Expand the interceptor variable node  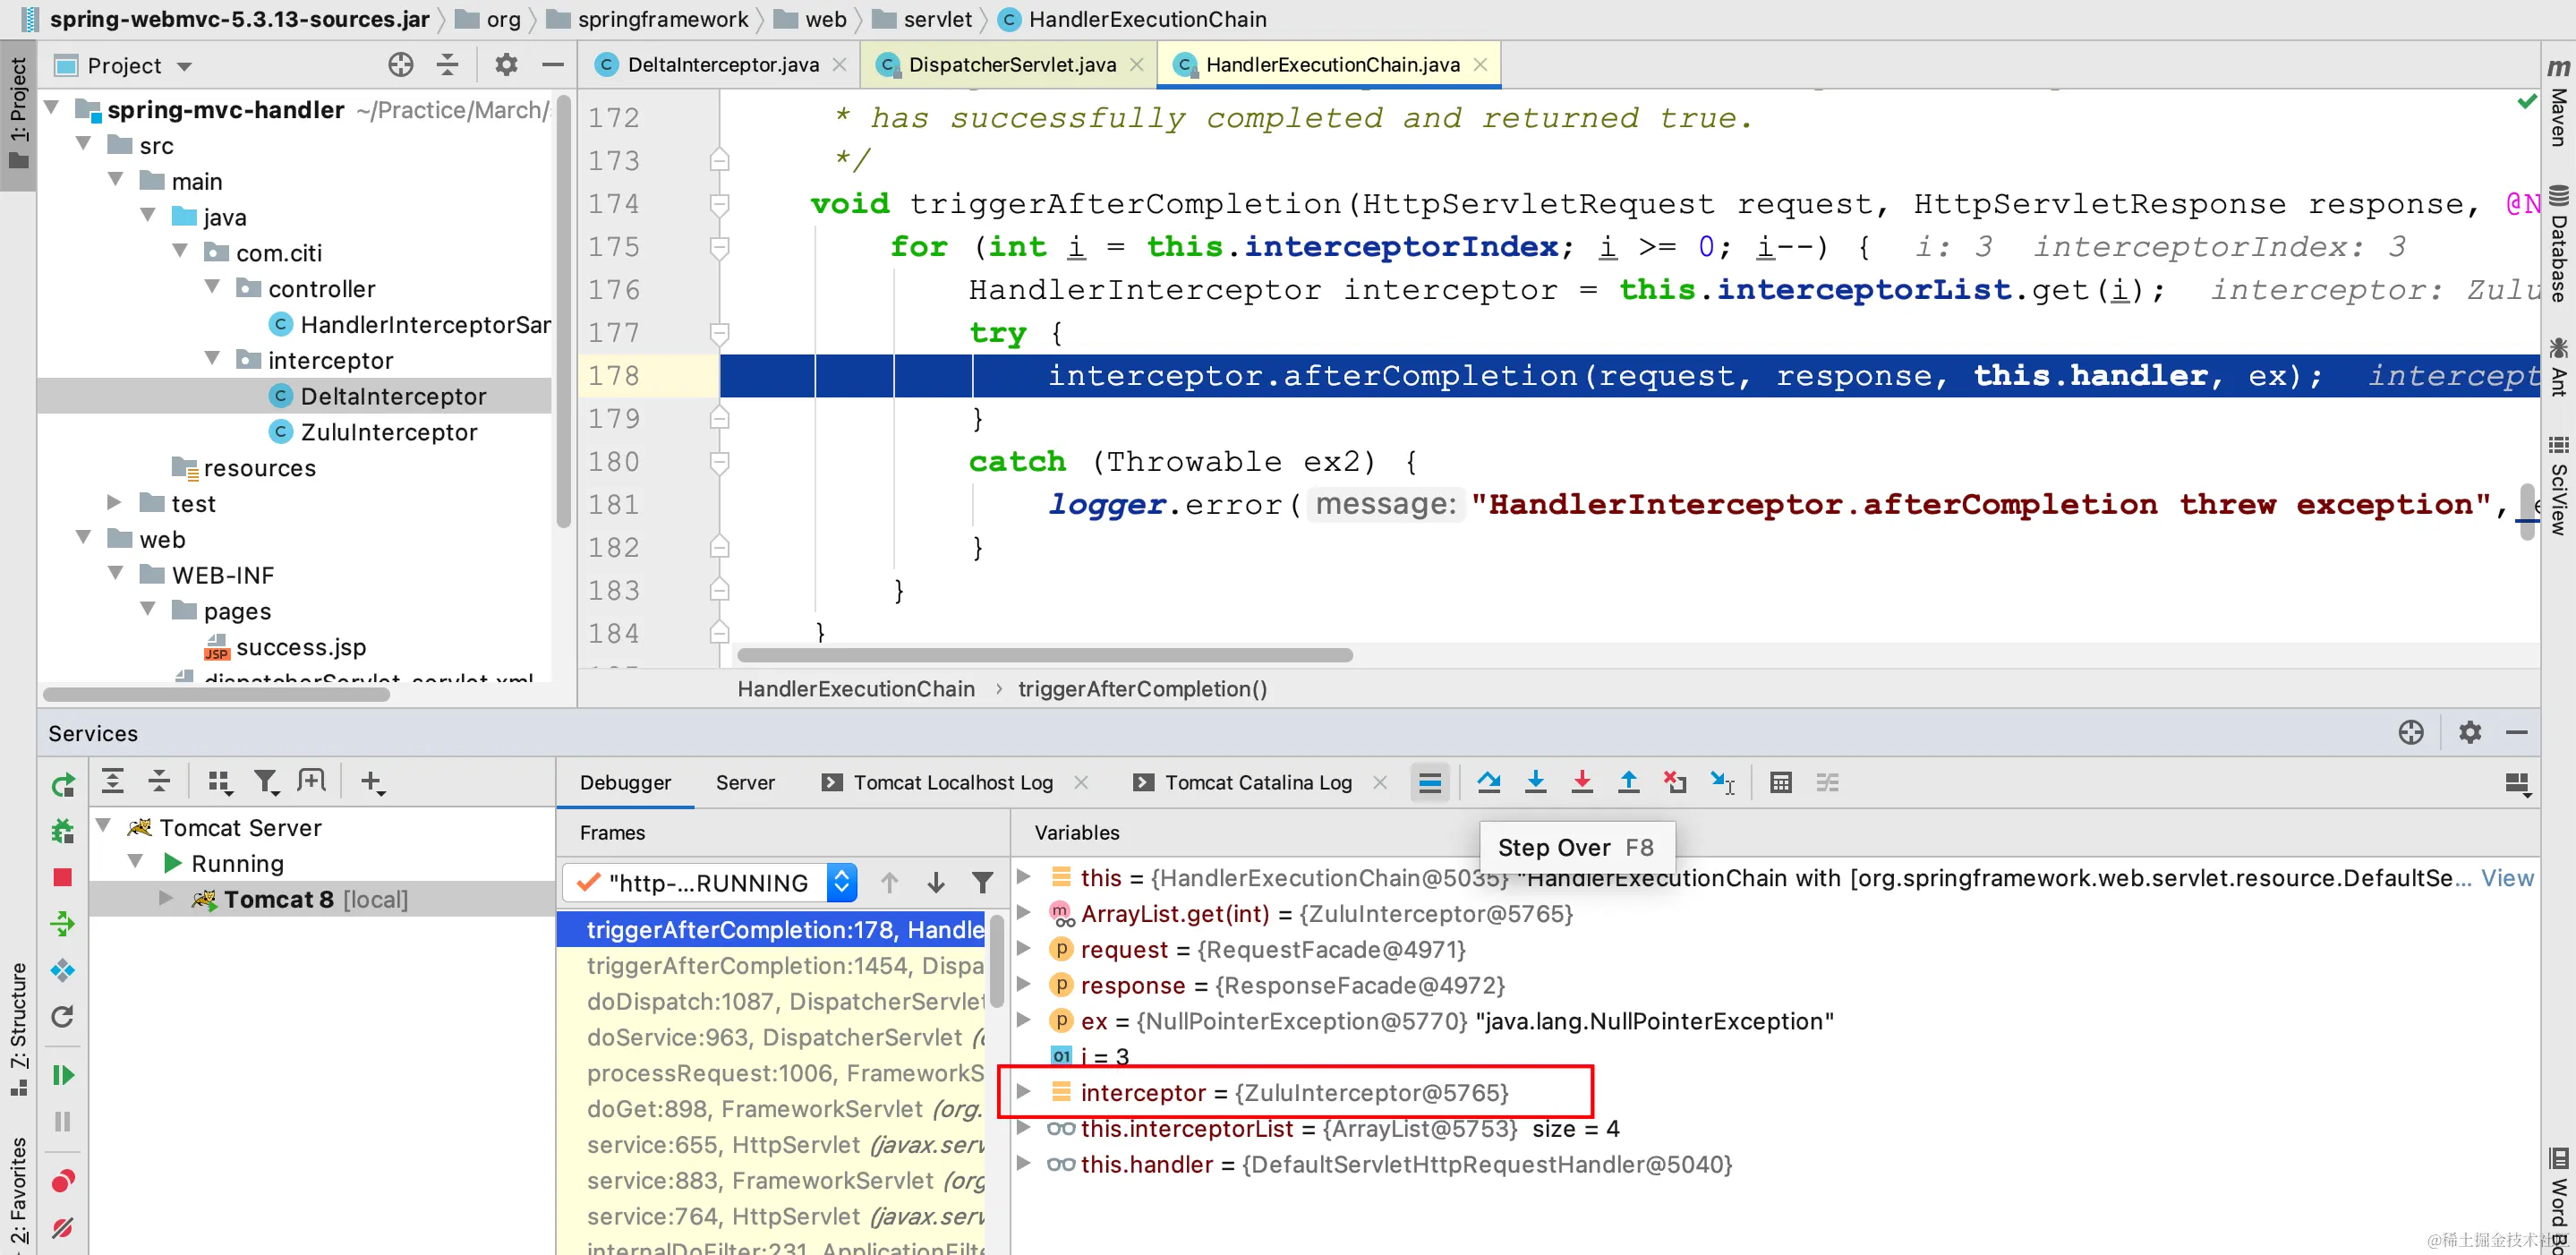point(1023,1090)
